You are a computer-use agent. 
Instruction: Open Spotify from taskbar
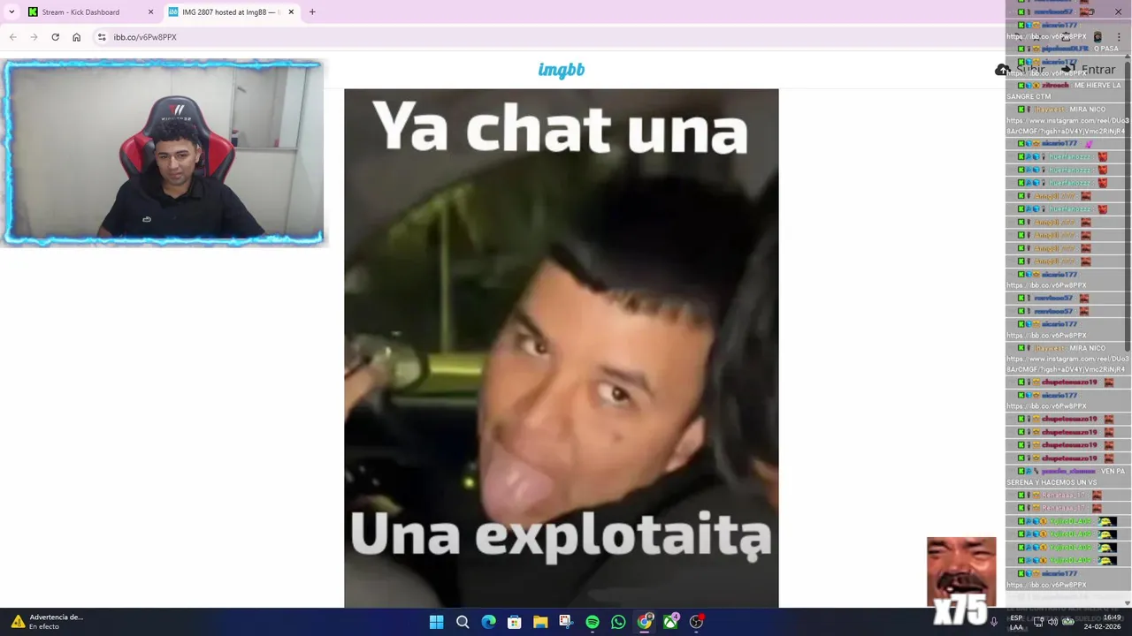coord(593,622)
